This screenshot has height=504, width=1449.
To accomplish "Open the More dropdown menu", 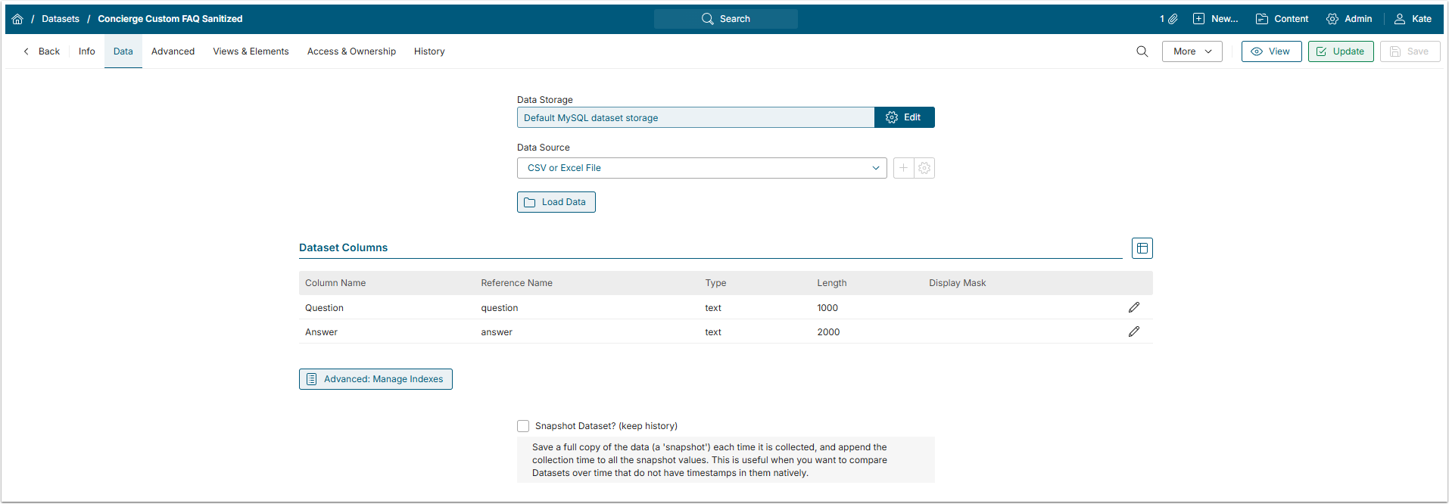I will coord(1192,51).
